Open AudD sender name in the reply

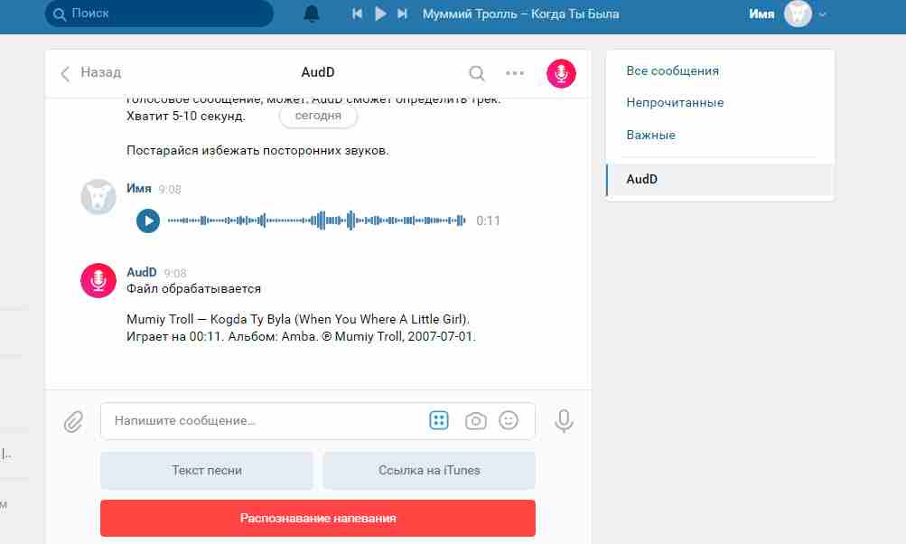pos(142,272)
